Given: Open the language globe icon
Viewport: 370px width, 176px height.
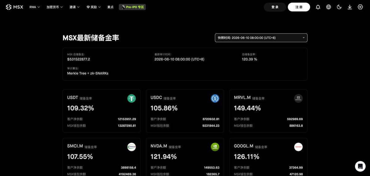Looking at the screenshot, I should (x=329, y=7).
